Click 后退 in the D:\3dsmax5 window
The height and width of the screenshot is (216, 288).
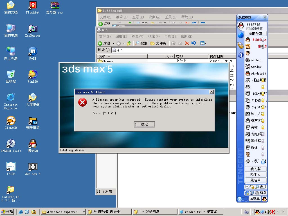[x=105, y=24]
